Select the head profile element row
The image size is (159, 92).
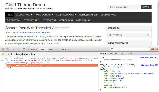(28, 63)
